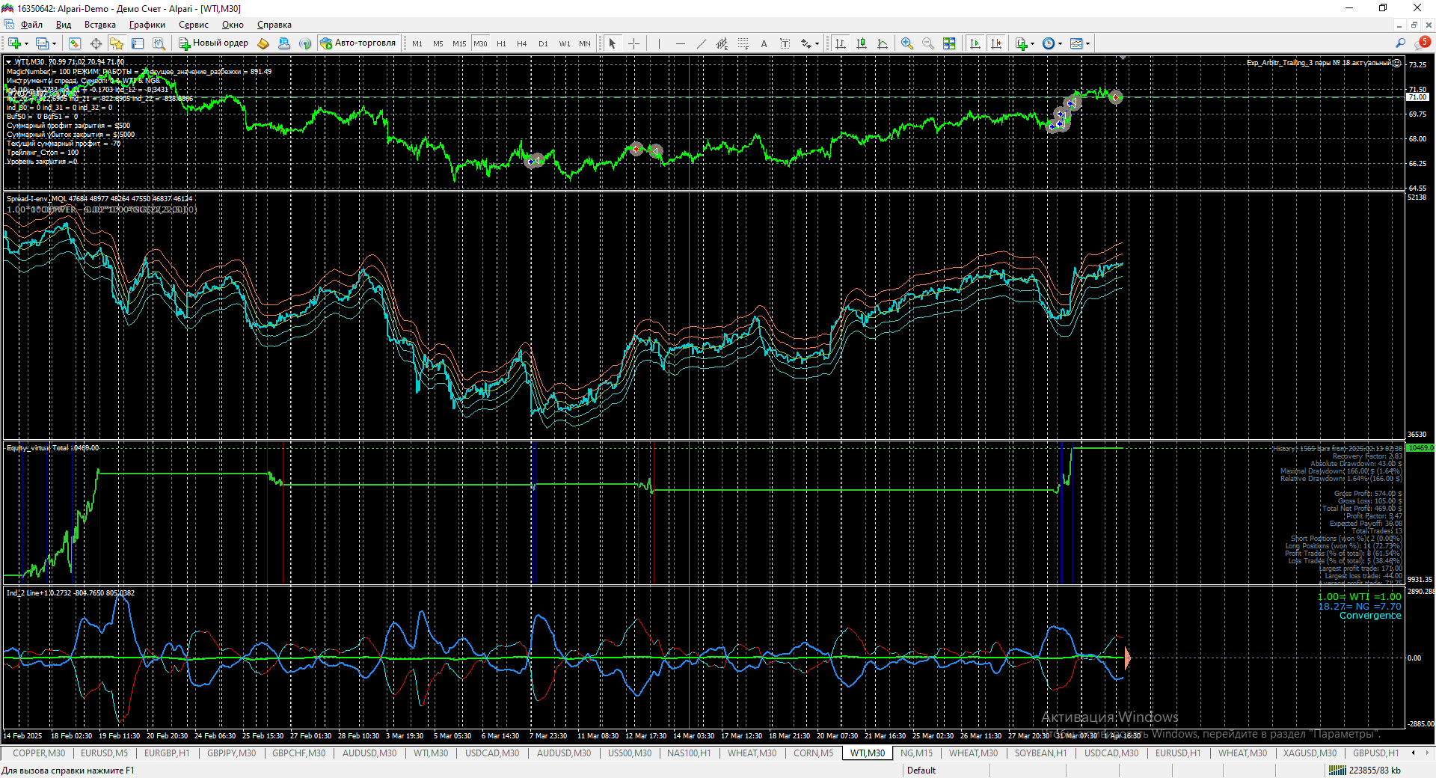Switch chart to candlesticks mode
This screenshot has width=1436, height=778.
point(862,43)
